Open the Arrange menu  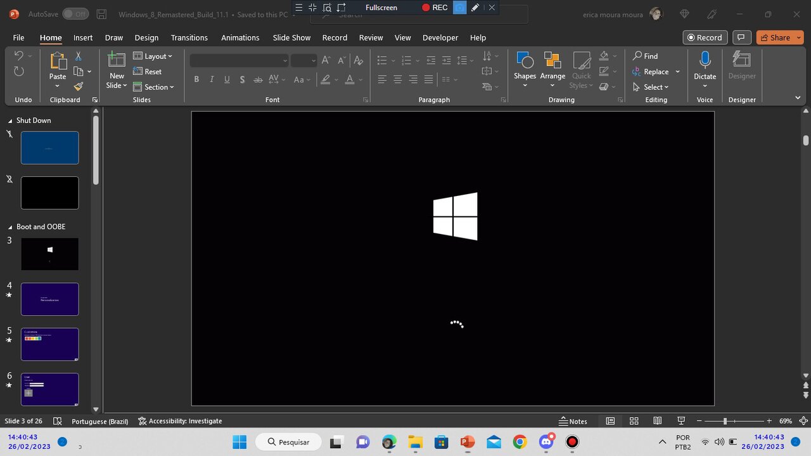(552, 70)
